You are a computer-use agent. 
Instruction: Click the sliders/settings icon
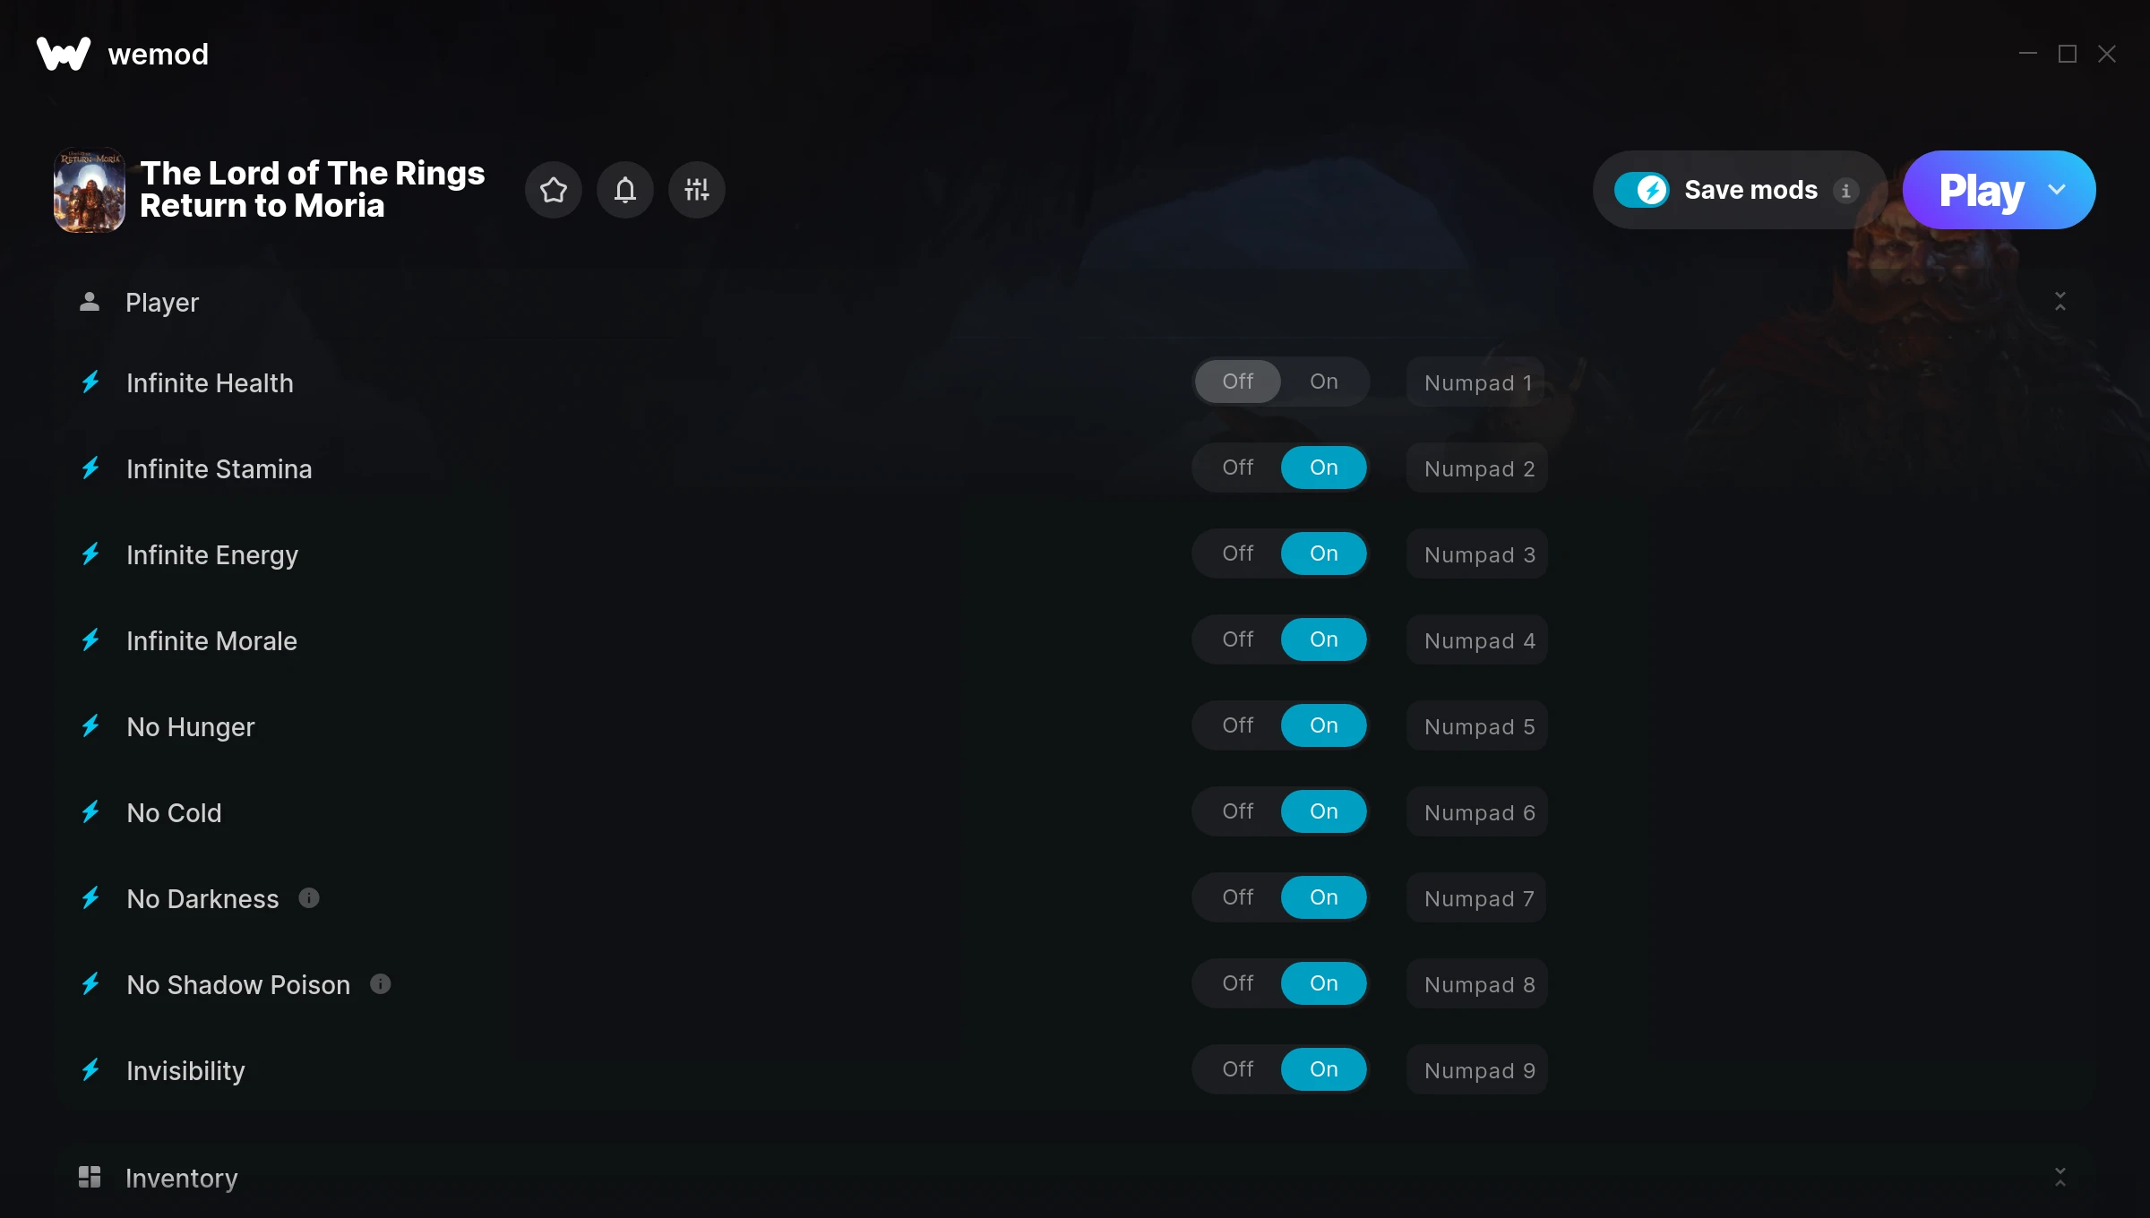click(x=695, y=189)
